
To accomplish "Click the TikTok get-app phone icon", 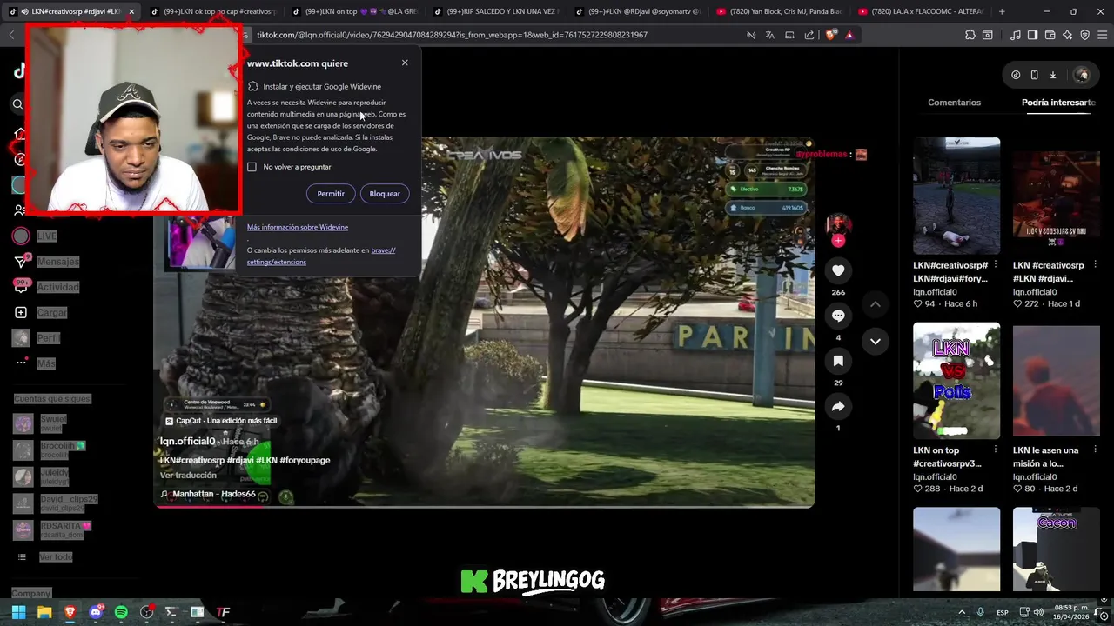I will [x=1034, y=75].
